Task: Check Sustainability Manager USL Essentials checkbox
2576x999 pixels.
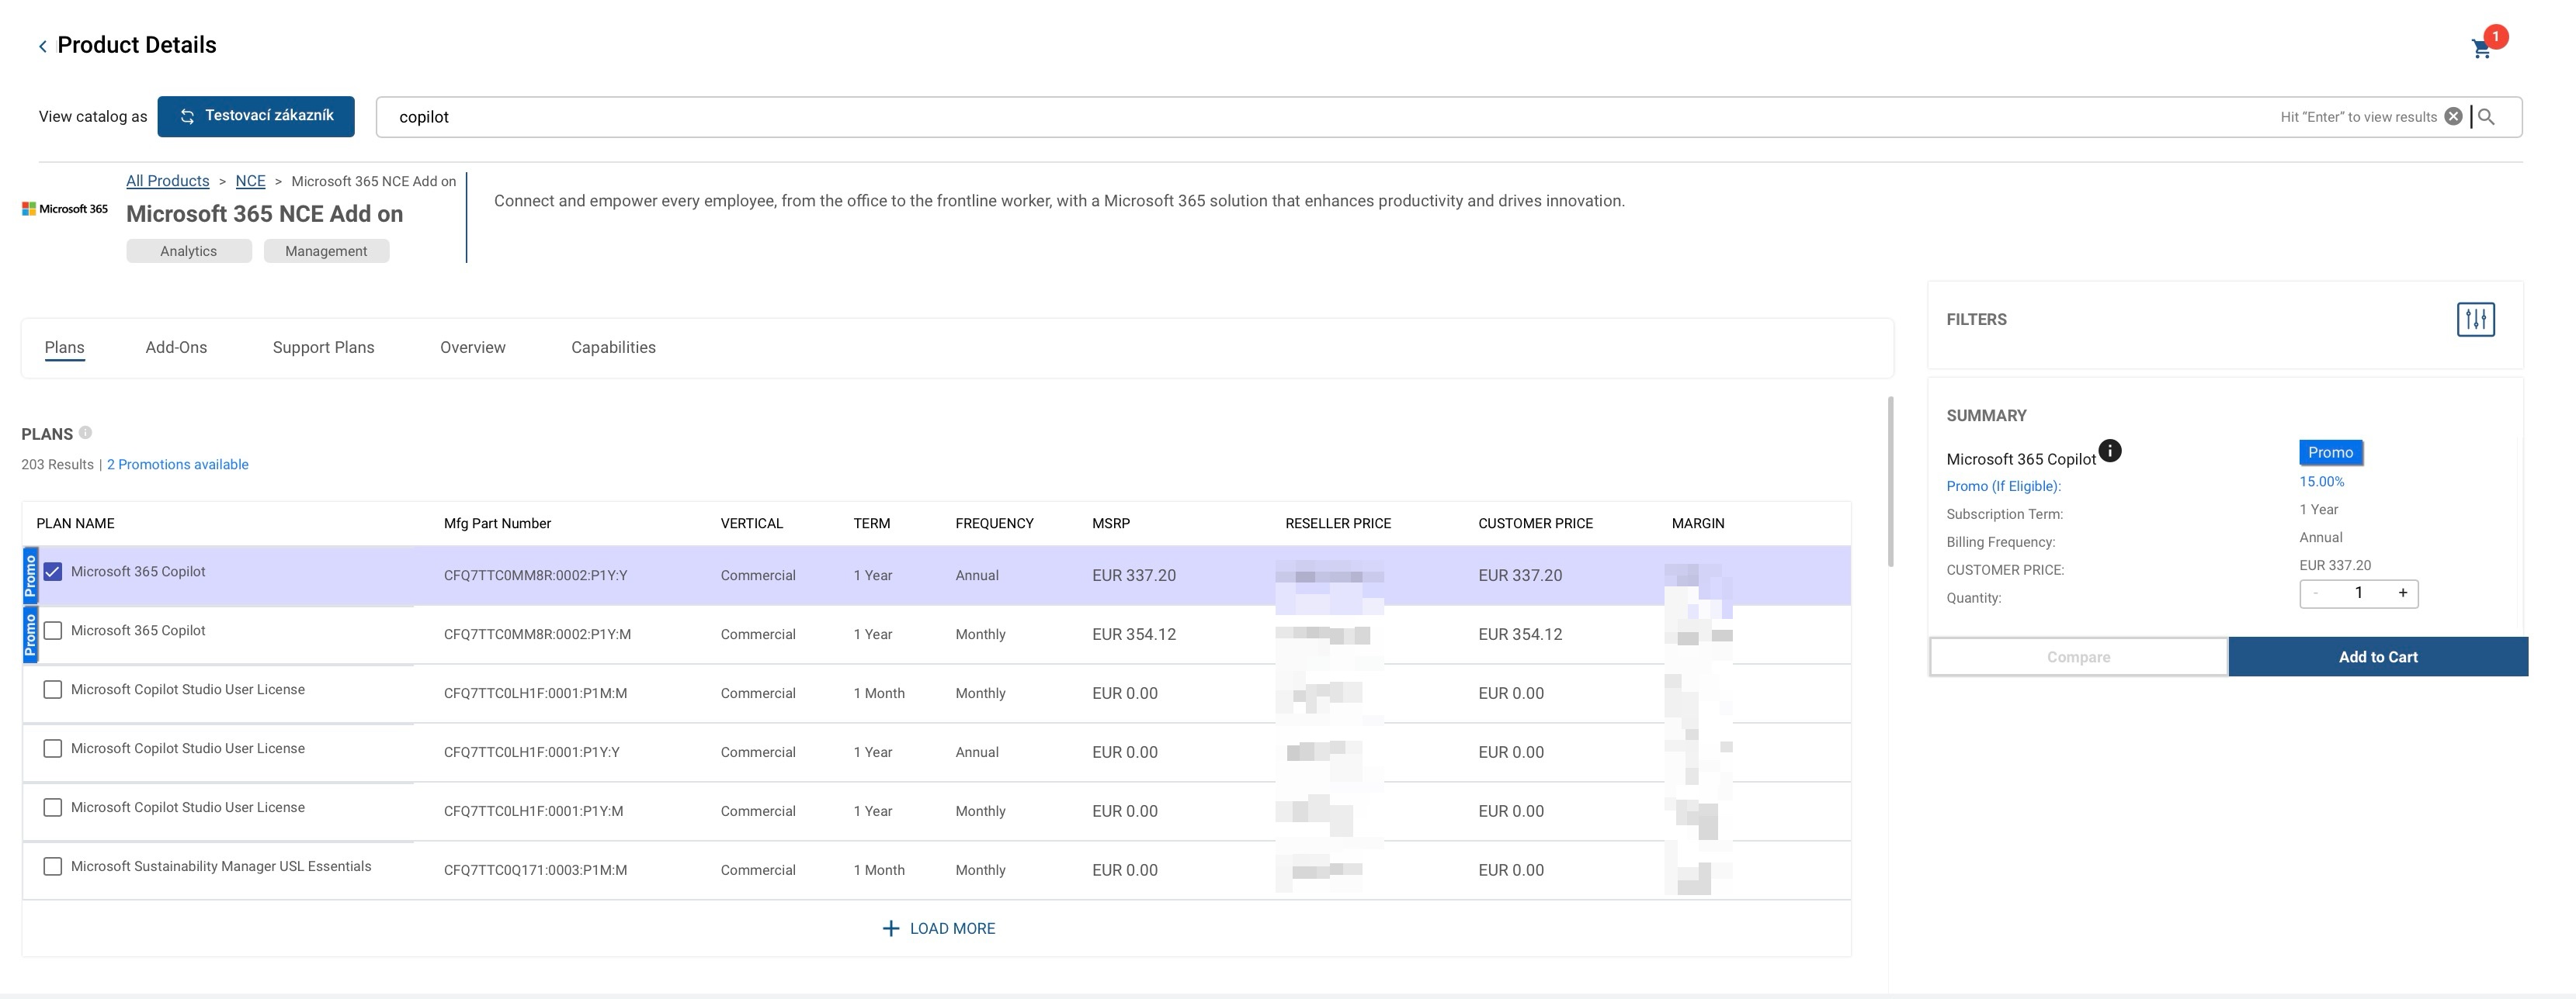Action: click(53, 866)
